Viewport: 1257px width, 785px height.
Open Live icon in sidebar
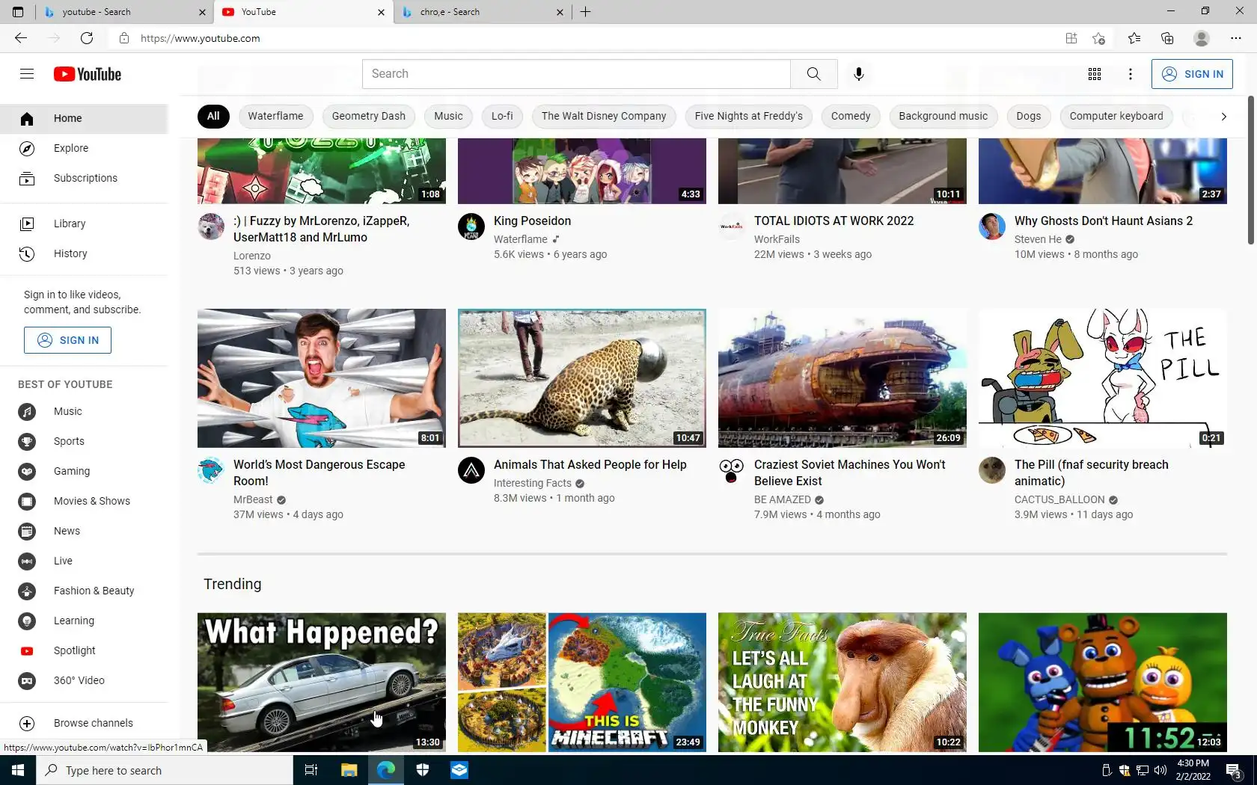27,561
